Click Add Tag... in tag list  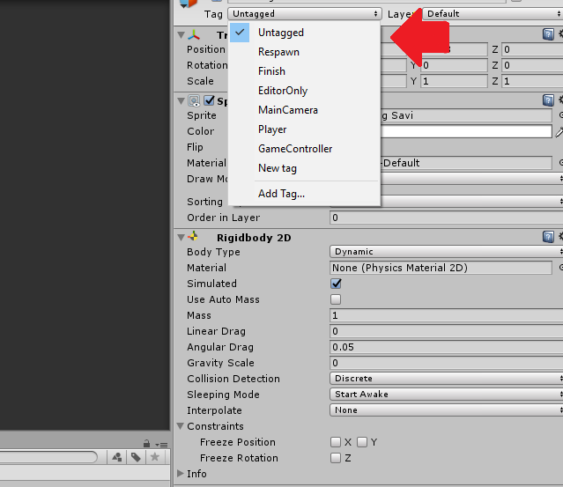tap(305, 194)
